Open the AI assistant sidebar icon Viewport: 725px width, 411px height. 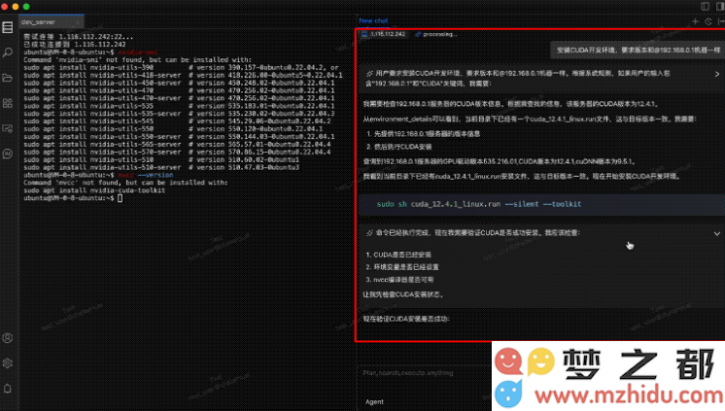[x=8, y=154]
